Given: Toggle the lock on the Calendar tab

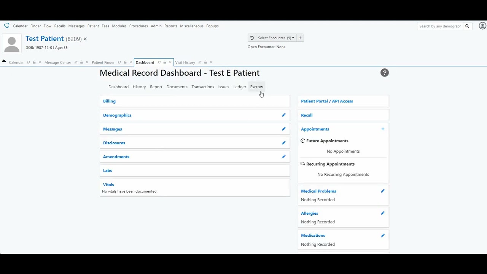Looking at the screenshot, I should 34,62.
